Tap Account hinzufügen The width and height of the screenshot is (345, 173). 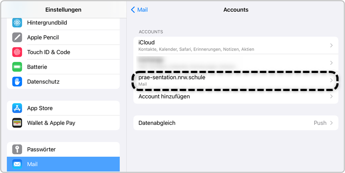(235, 96)
